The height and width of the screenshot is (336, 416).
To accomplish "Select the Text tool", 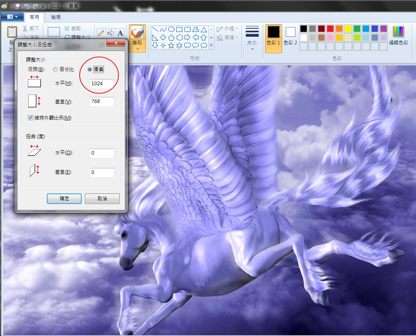I will coord(120,33).
